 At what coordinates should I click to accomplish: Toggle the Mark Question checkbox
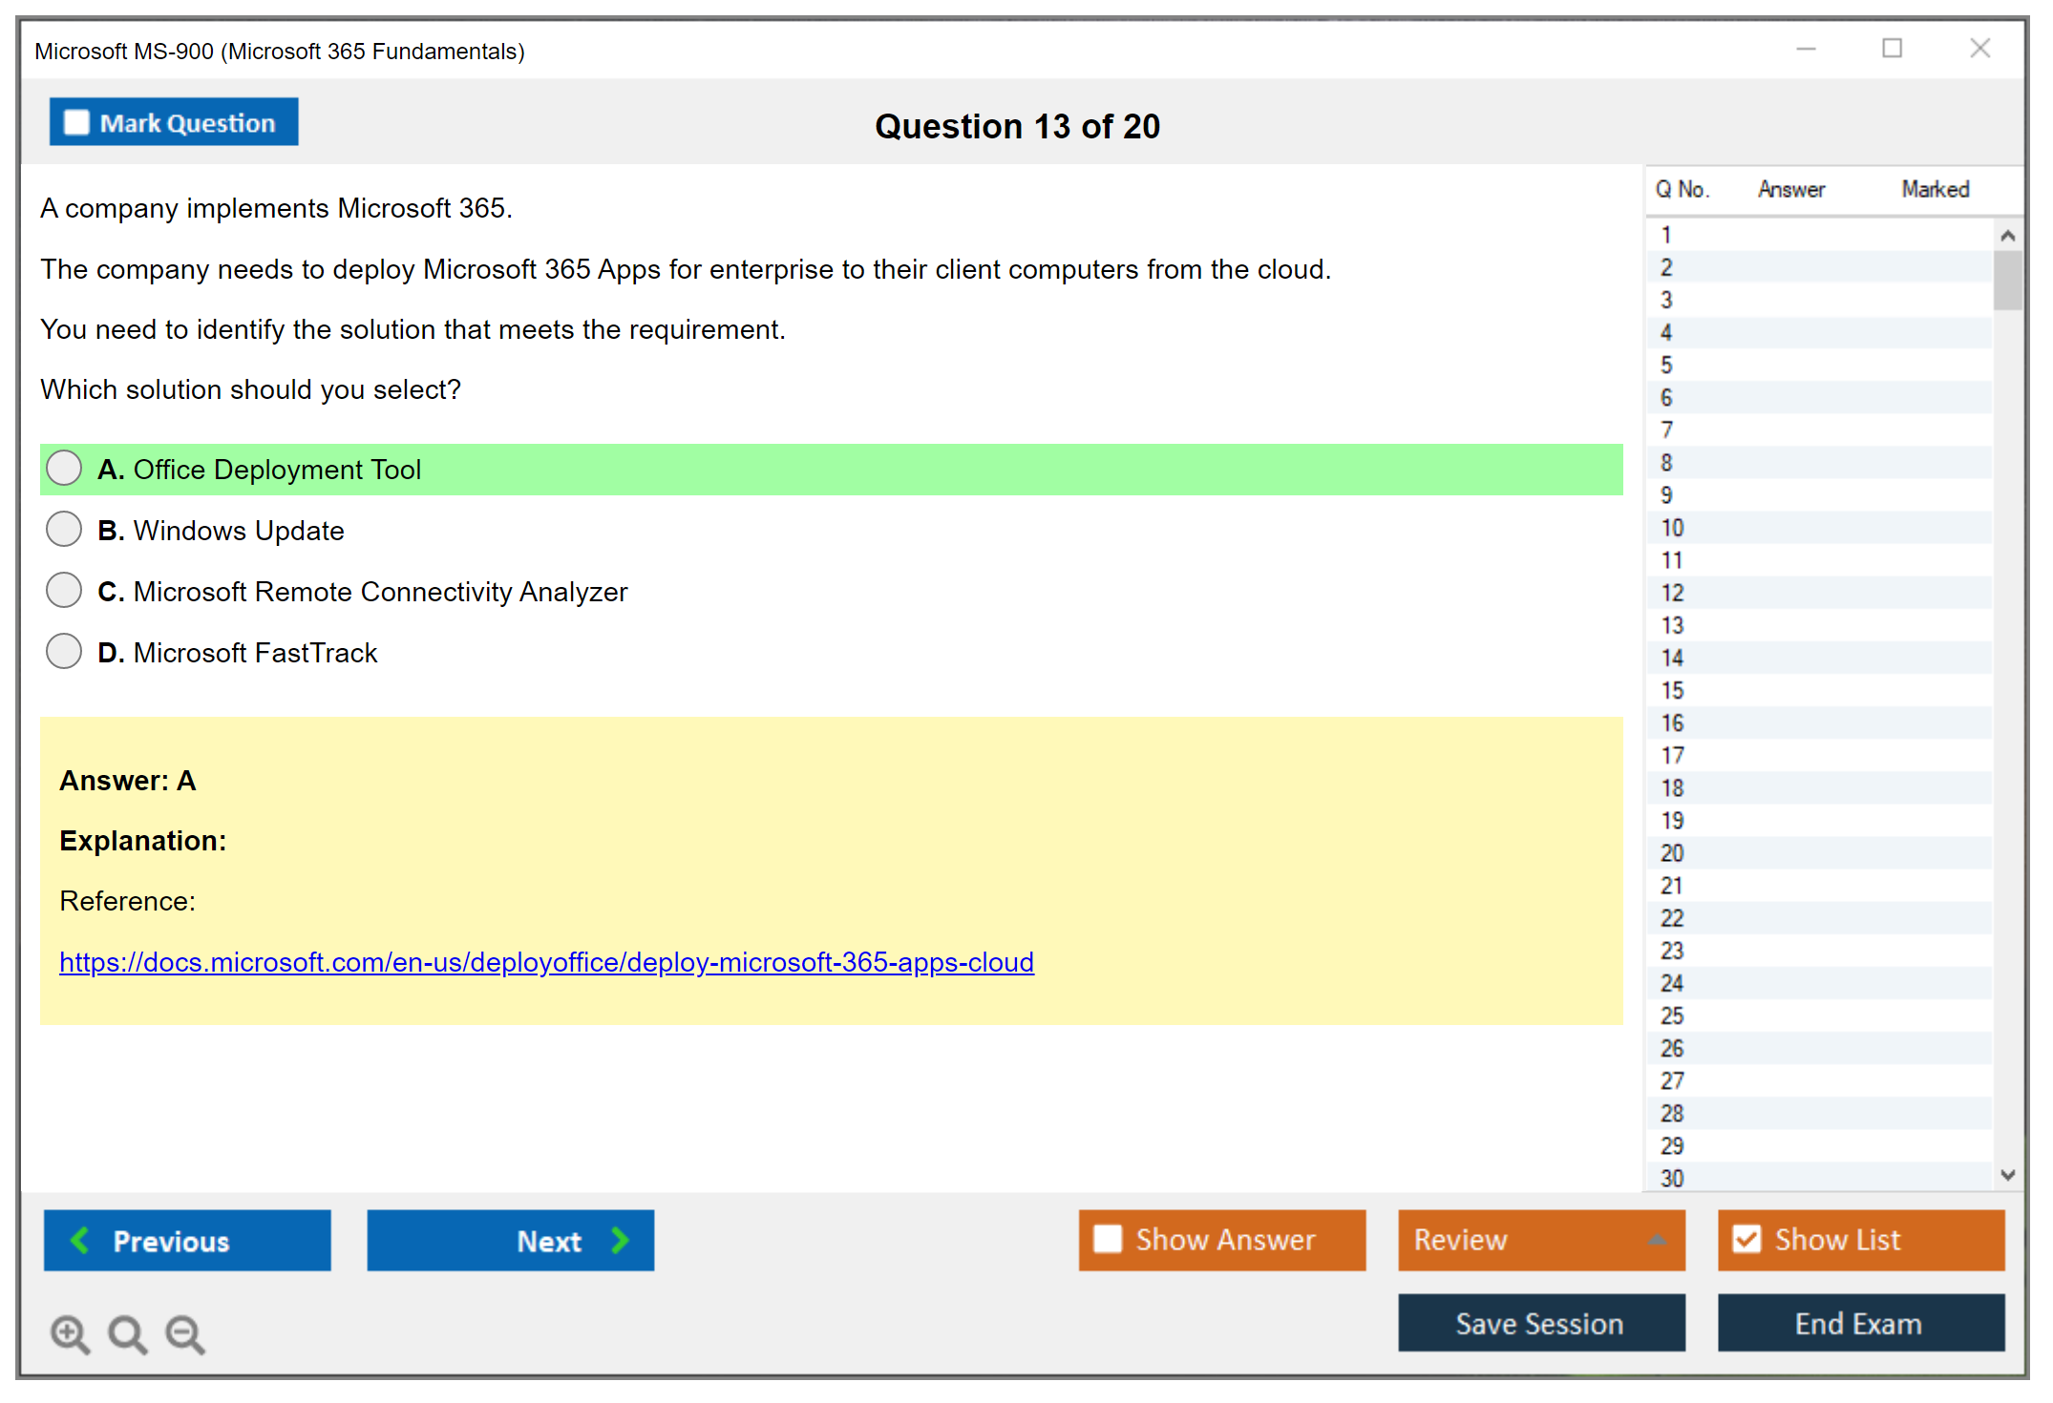click(x=76, y=123)
